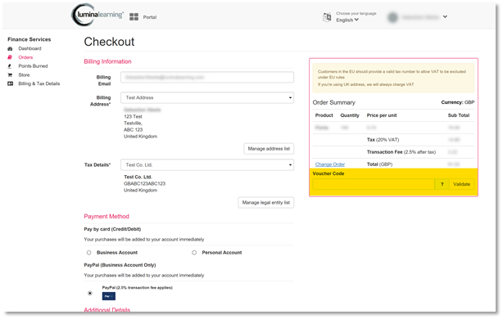Select the Business Account radio button
503x319 pixels.
click(x=88, y=253)
